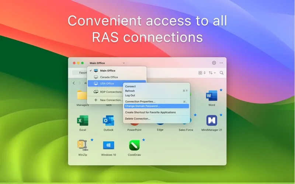Click the yellow minimize window button
This screenshot has height=184, width=295.
pos(78,63)
